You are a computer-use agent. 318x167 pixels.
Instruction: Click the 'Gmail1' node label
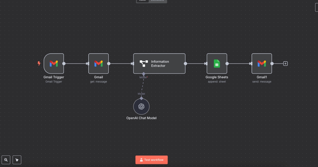262,77
